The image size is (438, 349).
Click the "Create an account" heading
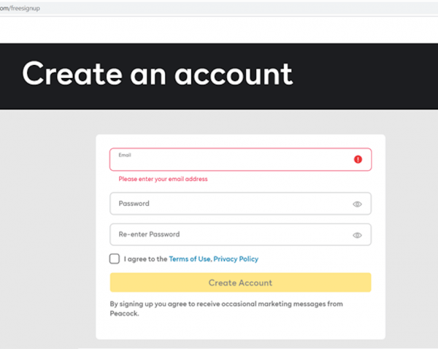[157, 74]
